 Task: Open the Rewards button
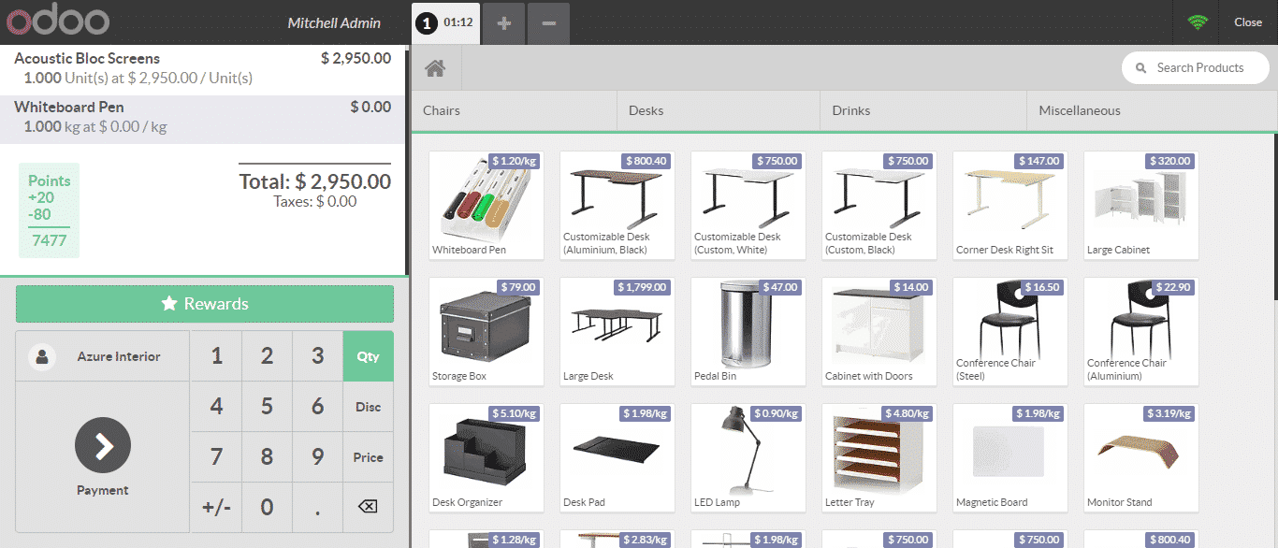tap(205, 304)
